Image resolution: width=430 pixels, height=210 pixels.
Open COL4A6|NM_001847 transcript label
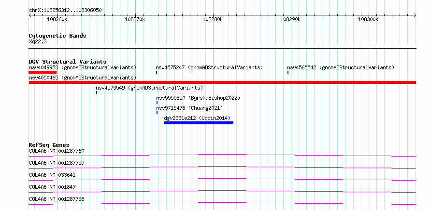click(52, 187)
